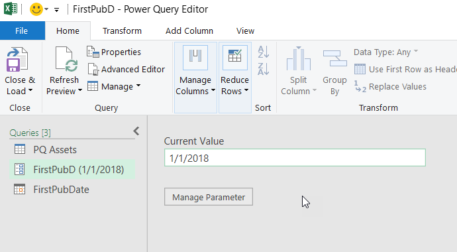Click Use First Row as Headers
Viewport: 457px width, 252px height.
(x=405, y=69)
